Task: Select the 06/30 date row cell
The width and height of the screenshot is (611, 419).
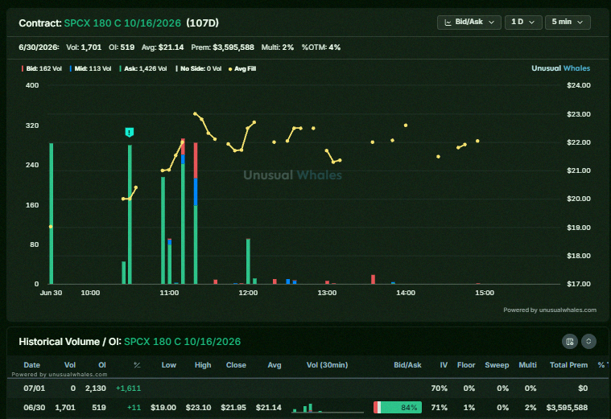Action: [x=35, y=407]
